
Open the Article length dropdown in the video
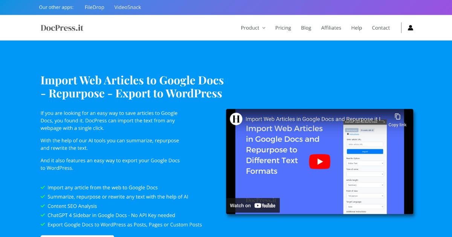(x=365, y=185)
